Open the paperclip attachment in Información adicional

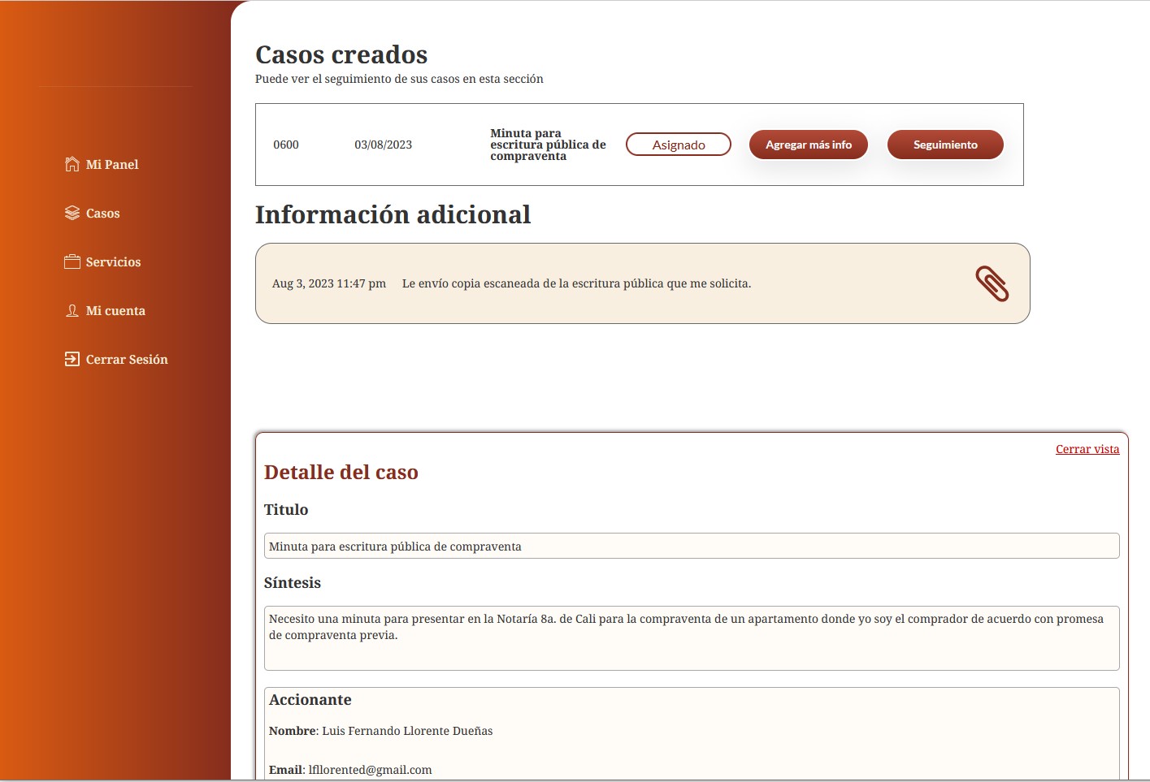[x=992, y=283]
